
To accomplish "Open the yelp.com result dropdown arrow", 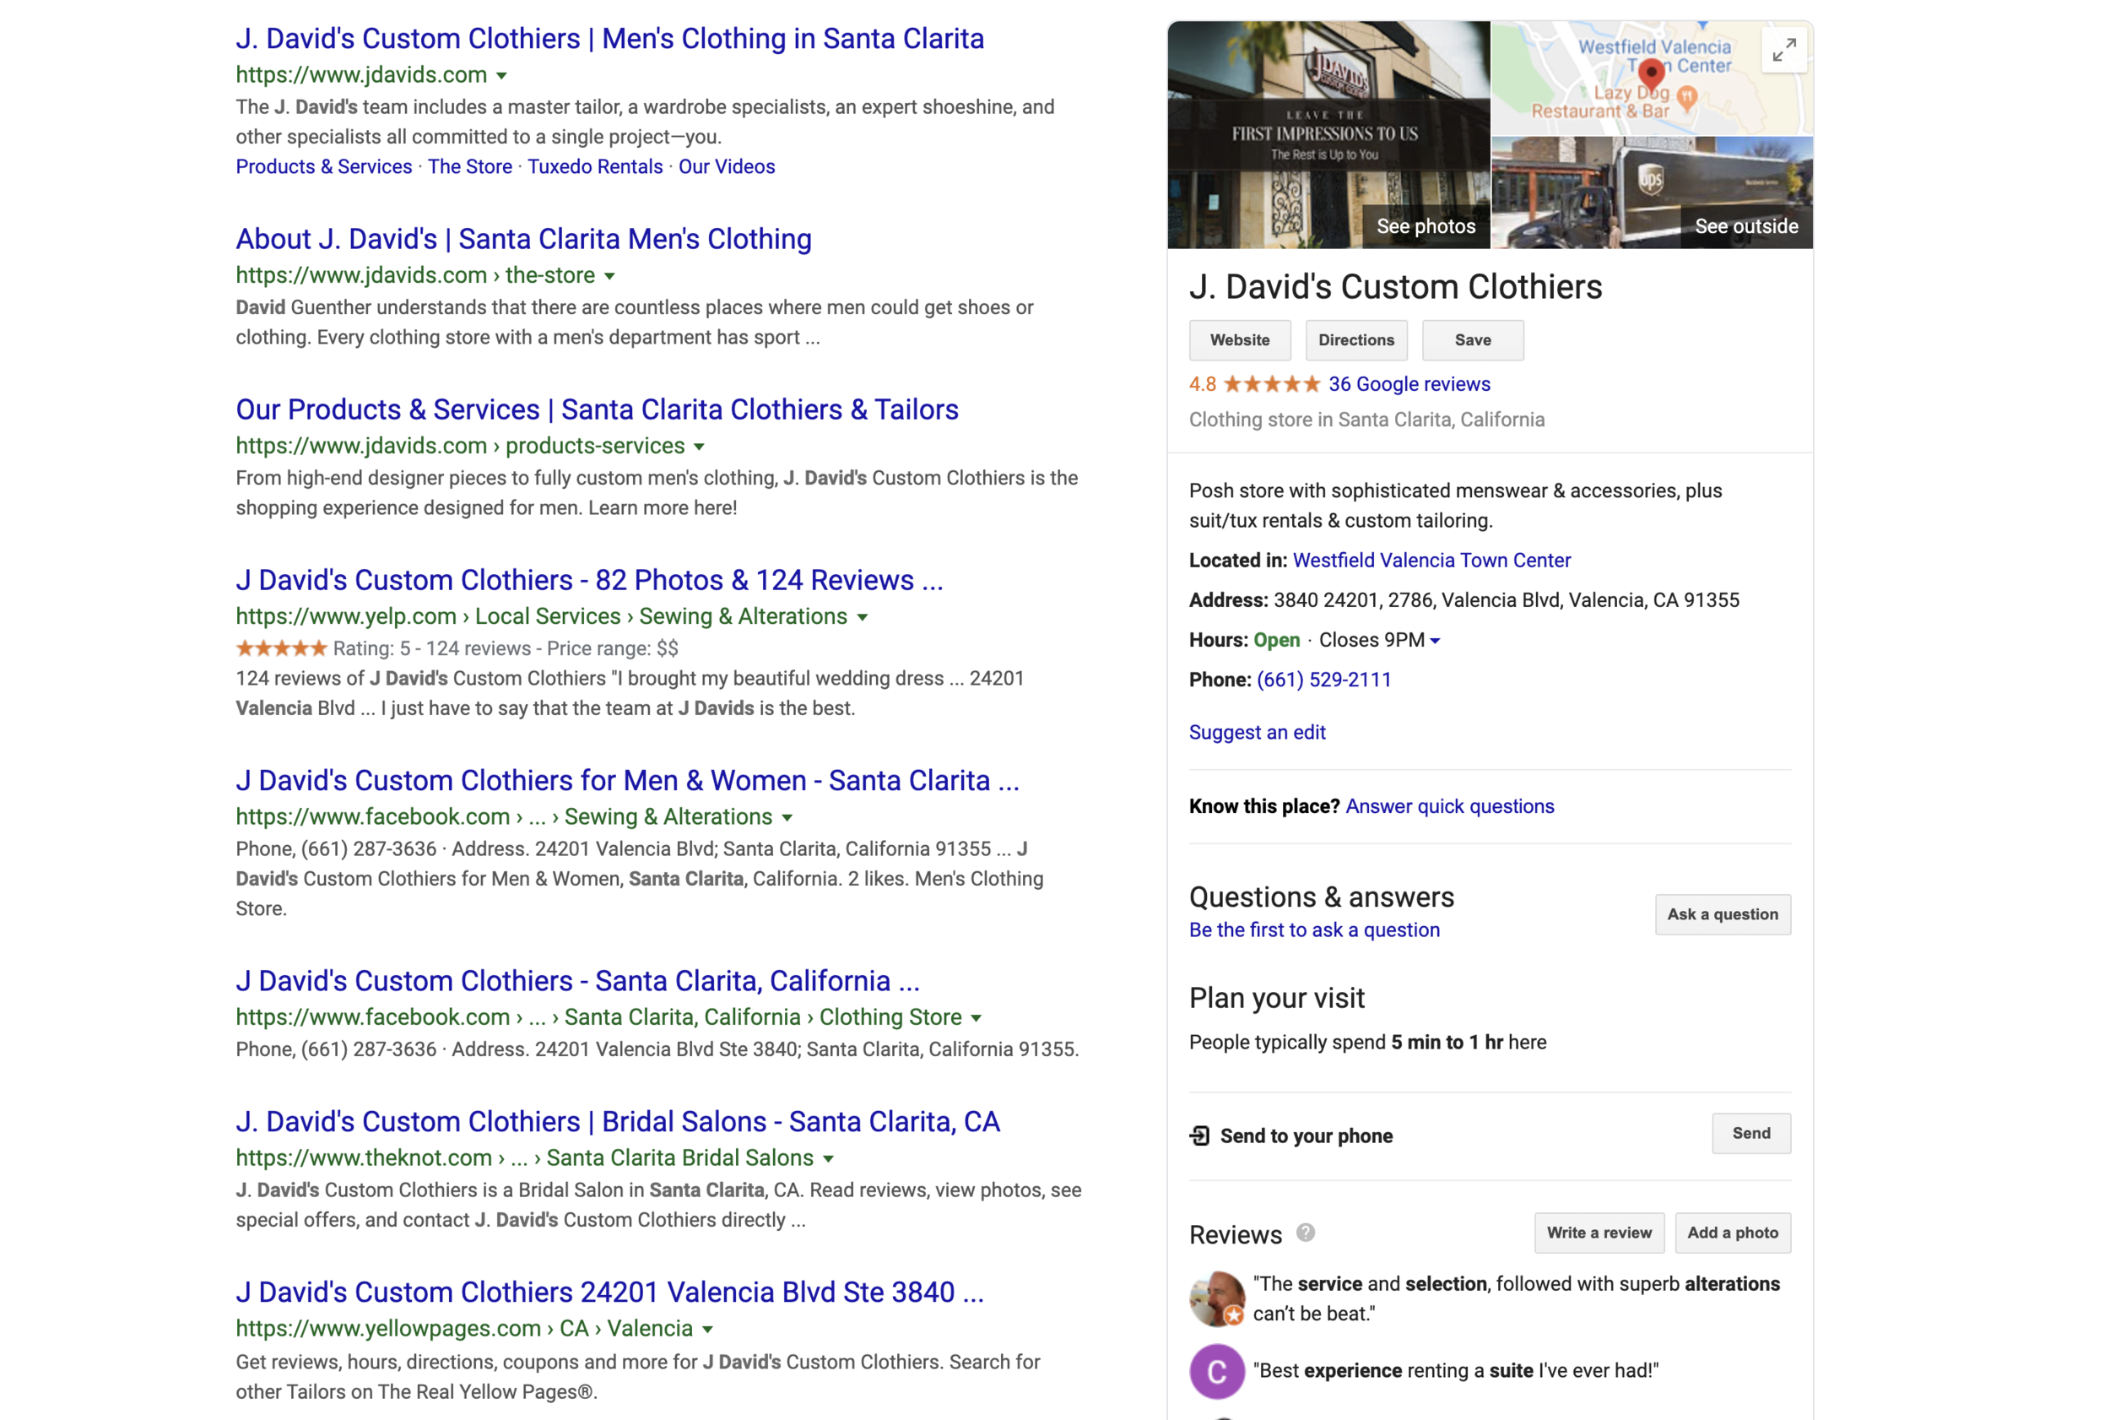I will (863, 618).
